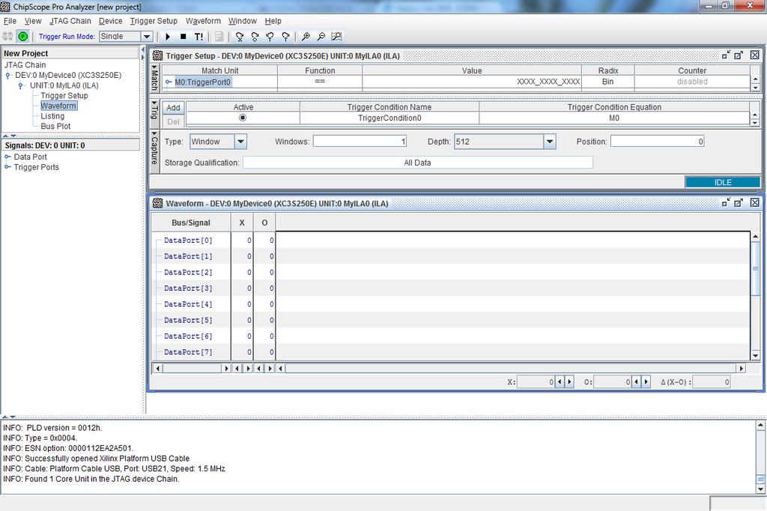This screenshot has width=767, height=511.
Task: Click the Bin radix cell
Action: [608, 82]
